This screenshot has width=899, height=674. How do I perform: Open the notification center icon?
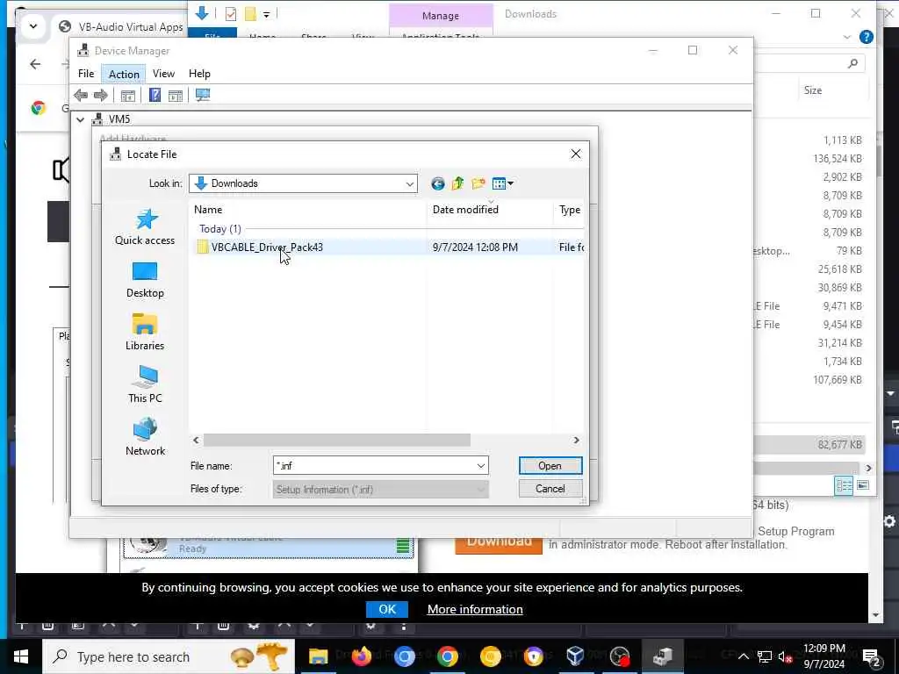point(871,657)
